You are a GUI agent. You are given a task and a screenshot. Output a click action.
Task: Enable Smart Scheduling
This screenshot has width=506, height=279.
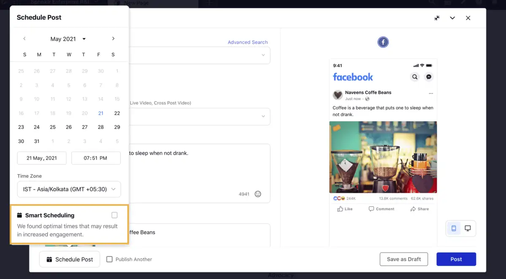coord(114,215)
